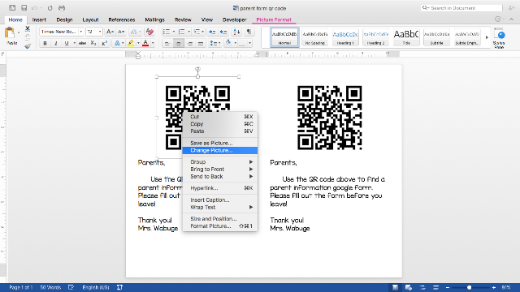Decrease paragraph indent
This screenshot has height=292, width=520.
point(212,32)
